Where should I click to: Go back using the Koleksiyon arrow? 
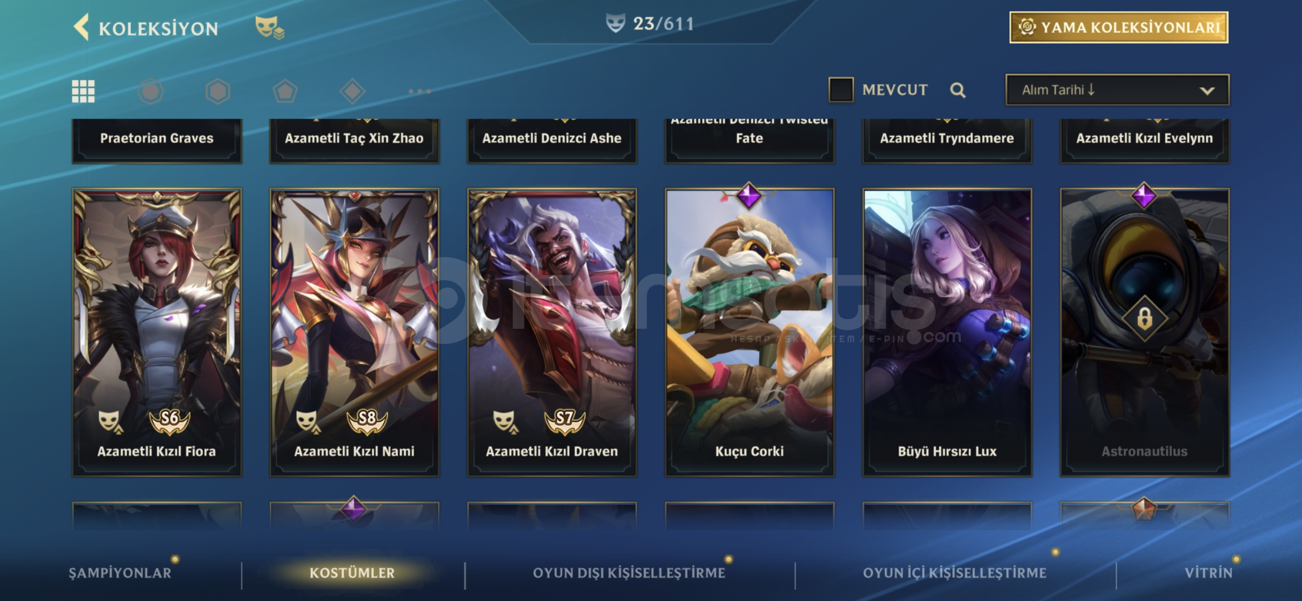[x=81, y=27]
